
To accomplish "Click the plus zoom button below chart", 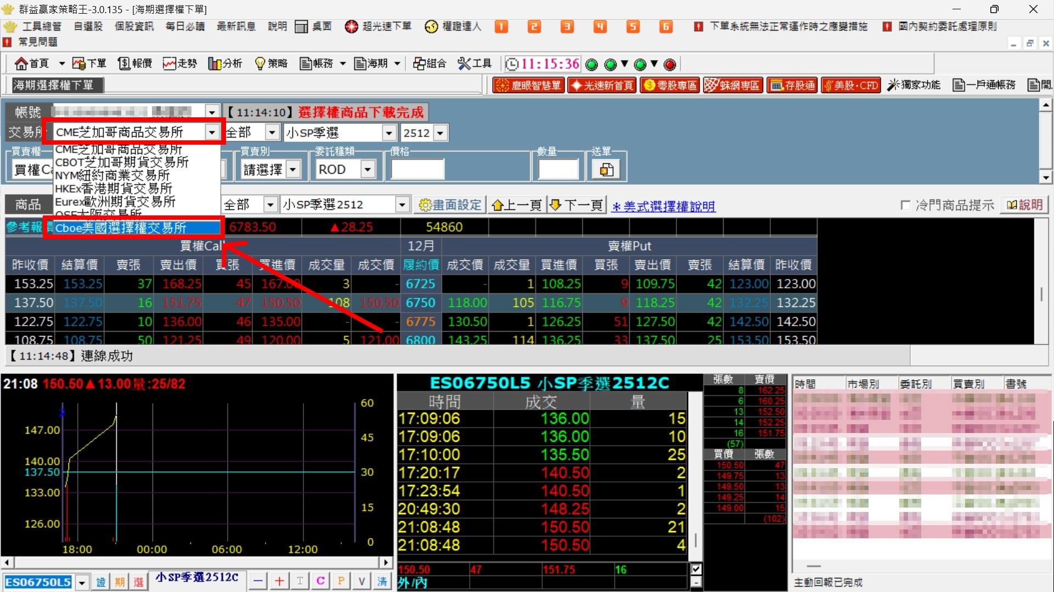I will tap(279, 581).
